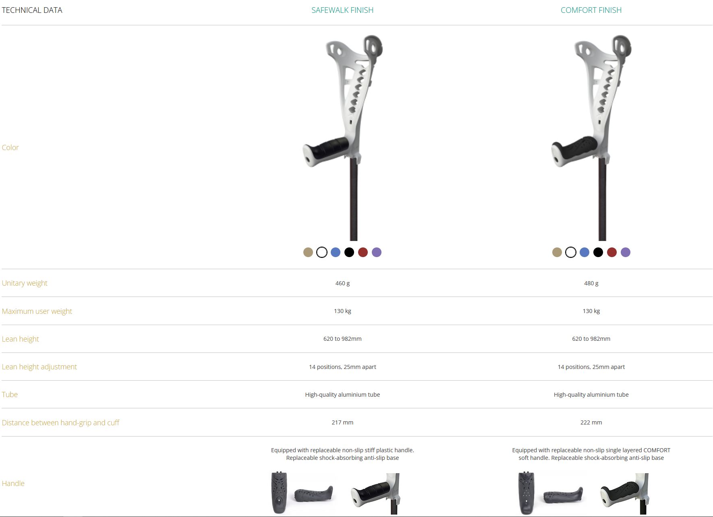This screenshot has width=713, height=517.
Task: Click the Safewalk mounted hand-grip close-up image
Action: click(375, 493)
